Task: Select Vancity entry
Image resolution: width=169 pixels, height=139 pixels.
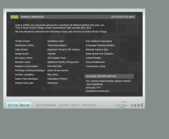Action: pos(51,54)
